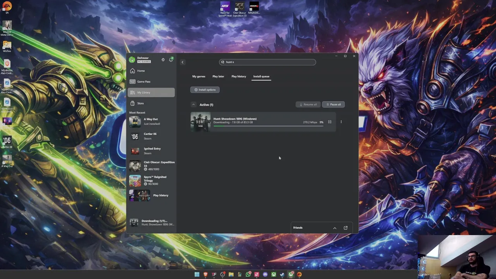Open the TF app on the taskbar
Image resolution: width=496 pixels, height=279 pixels.
214,274
